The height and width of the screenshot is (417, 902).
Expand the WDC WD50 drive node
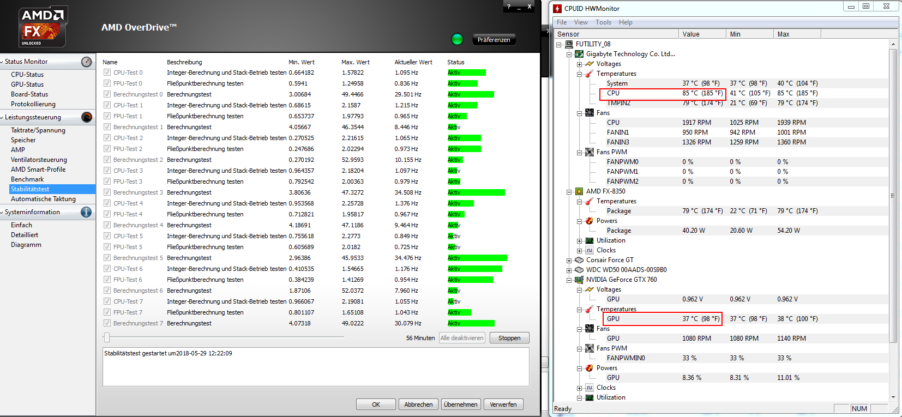[569, 270]
